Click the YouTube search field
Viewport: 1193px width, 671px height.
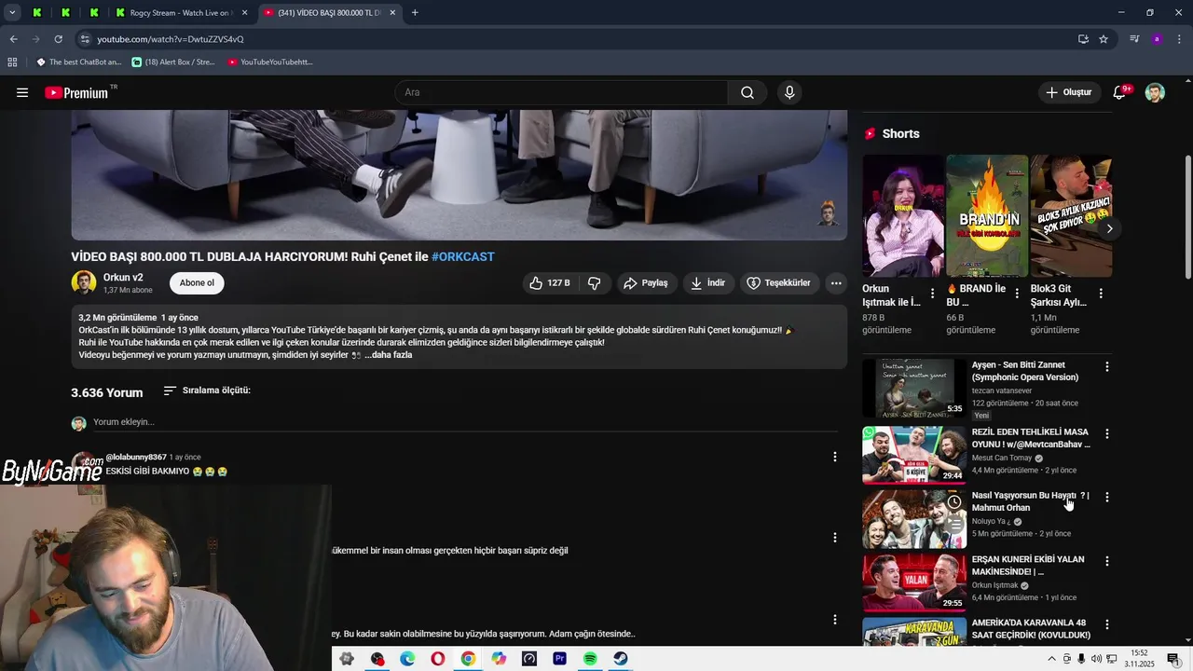[561, 92]
